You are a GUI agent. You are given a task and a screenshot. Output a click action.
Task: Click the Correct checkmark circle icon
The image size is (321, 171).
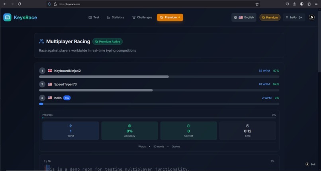(x=188, y=126)
